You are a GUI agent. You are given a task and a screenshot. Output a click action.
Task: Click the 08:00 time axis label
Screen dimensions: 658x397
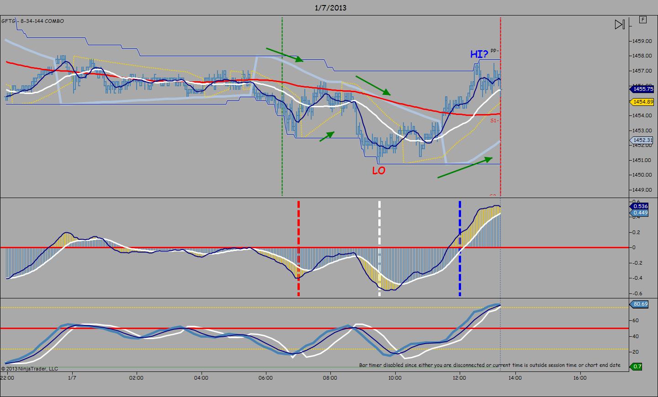coord(330,378)
